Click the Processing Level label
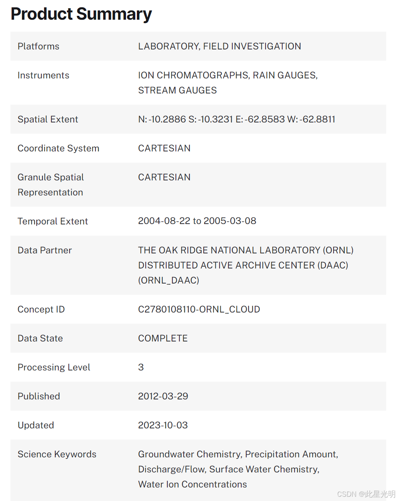 [54, 367]
